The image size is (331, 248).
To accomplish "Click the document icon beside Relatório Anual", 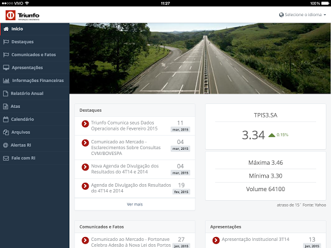I will 6,94.
